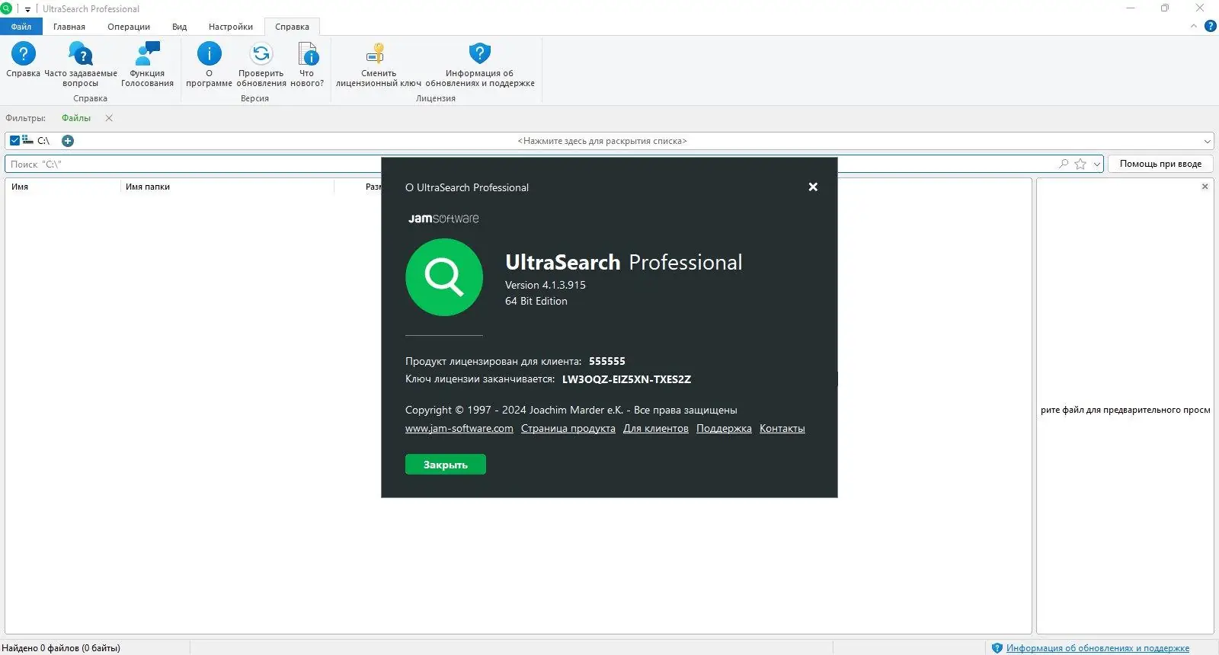Image resolution: width=1219 pixels, height=655 pixels.
Task: Click status bar Информация об обновлениях link
Action: coord(1098,648)
